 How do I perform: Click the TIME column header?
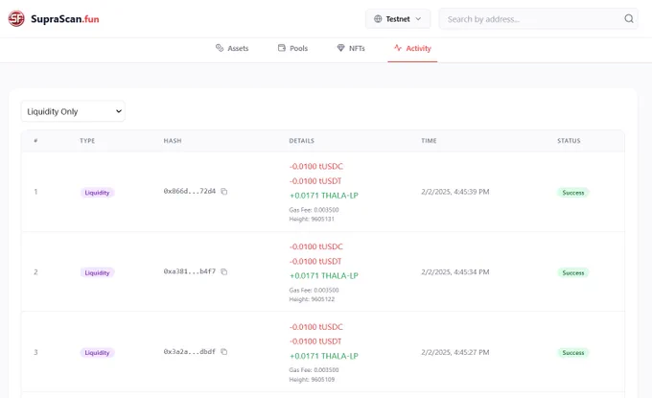pyautogui.click(x=429, y=141)
